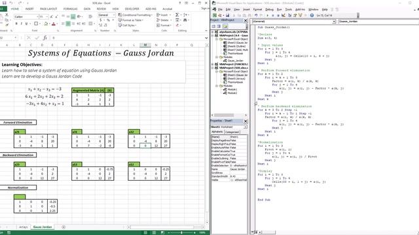
Task: Add a new worksheet with plus button
Action: pos(64,227)
